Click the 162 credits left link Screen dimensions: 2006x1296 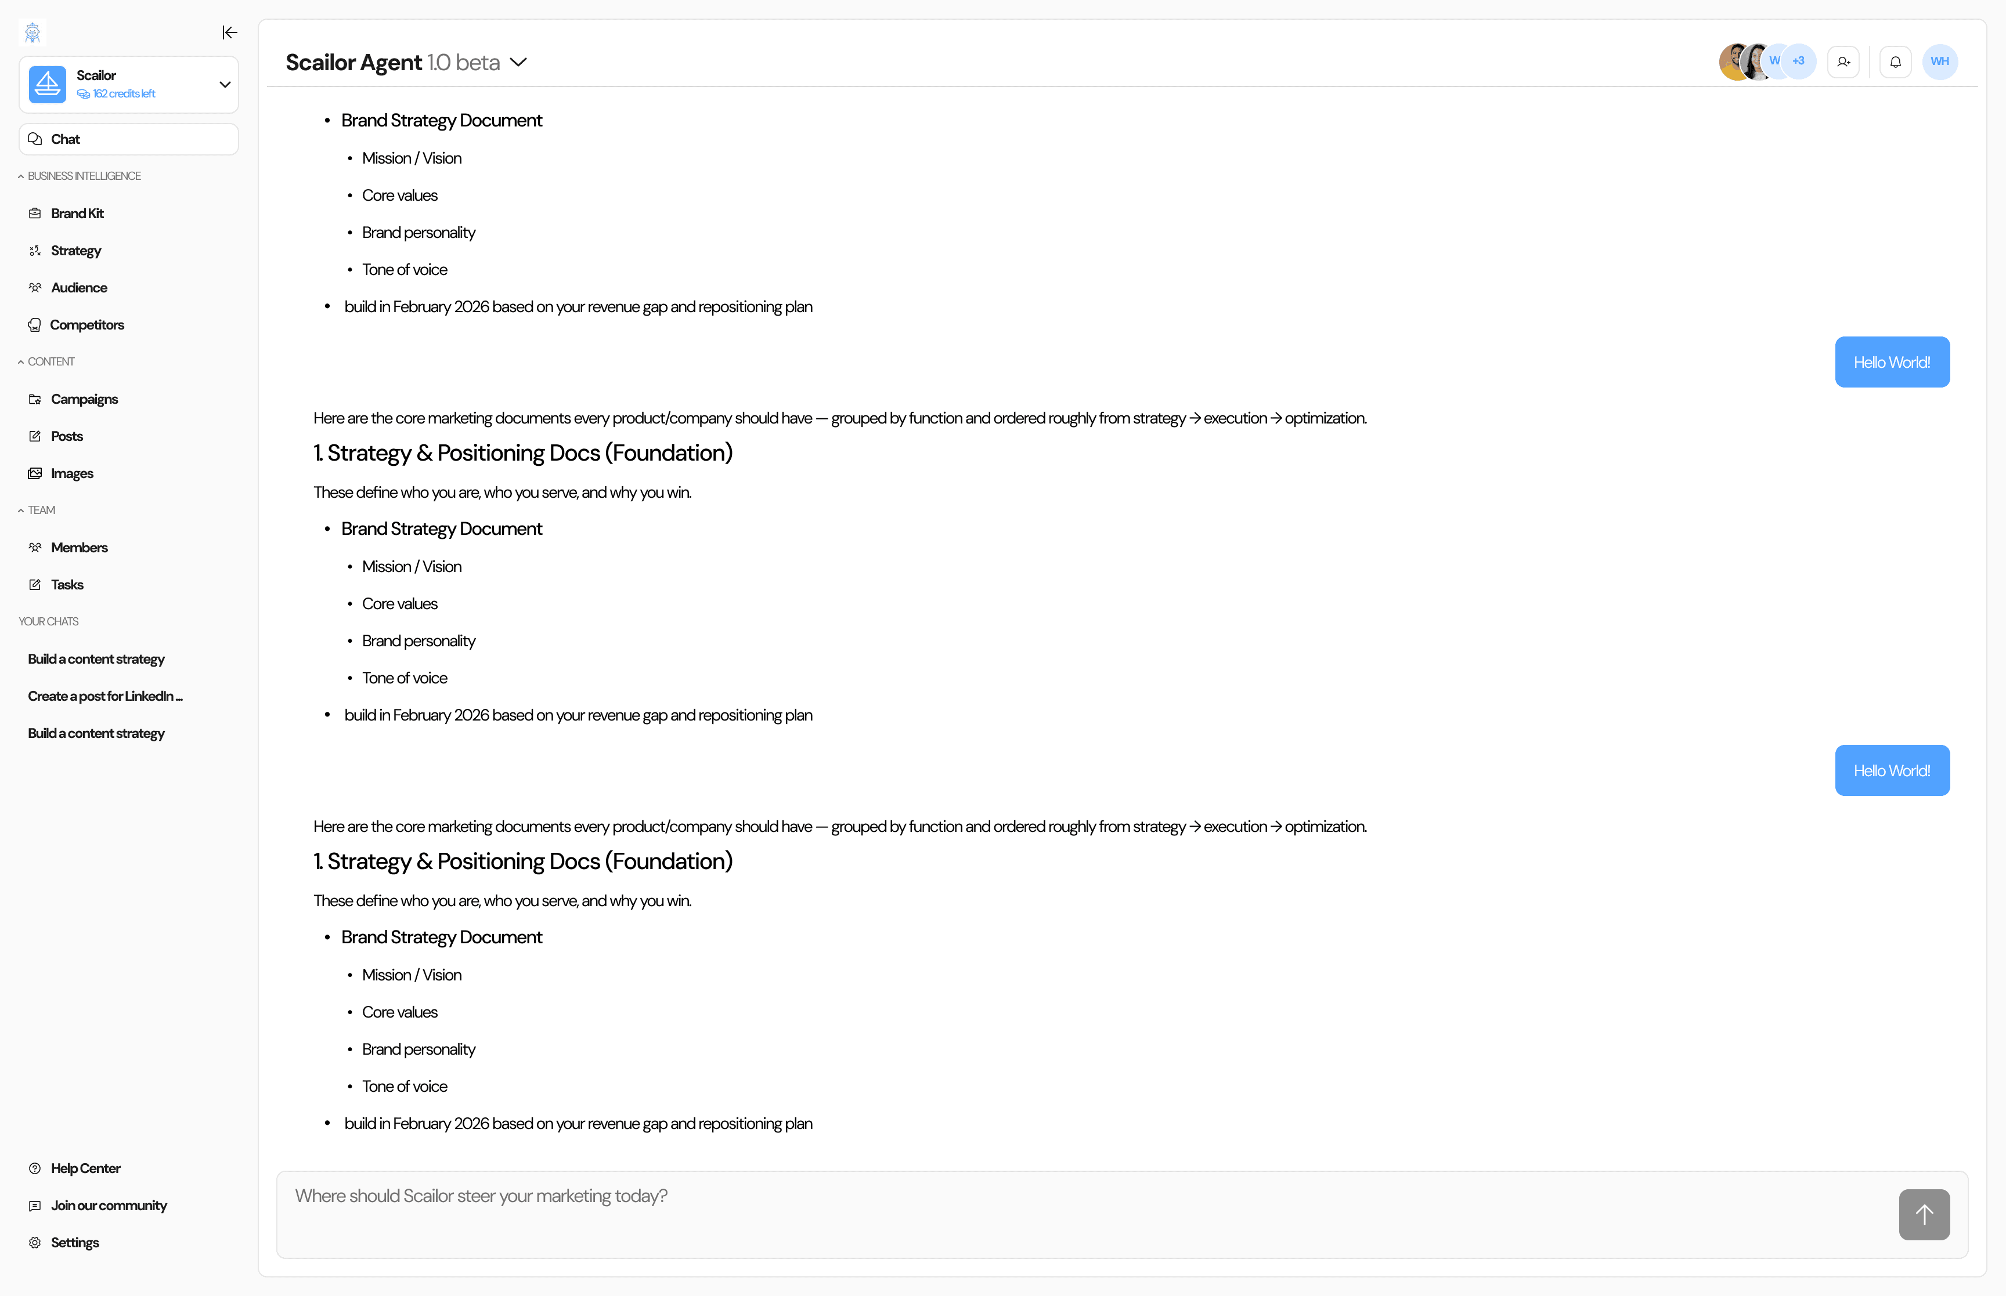[124, 93]
